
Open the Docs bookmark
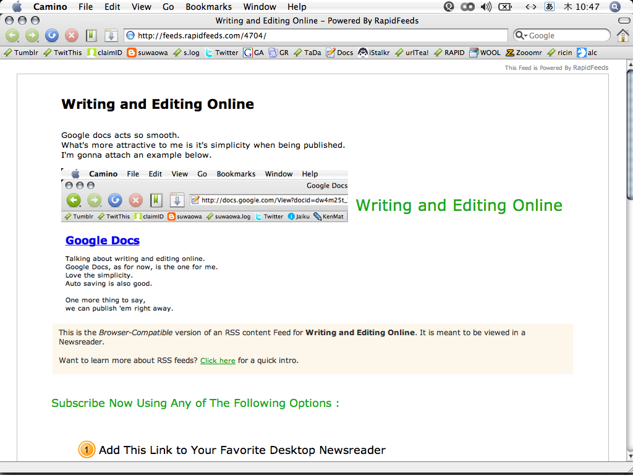[340, 53]
